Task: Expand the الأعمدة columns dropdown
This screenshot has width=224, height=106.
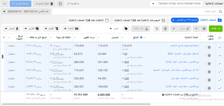Action: coord(71,29)
